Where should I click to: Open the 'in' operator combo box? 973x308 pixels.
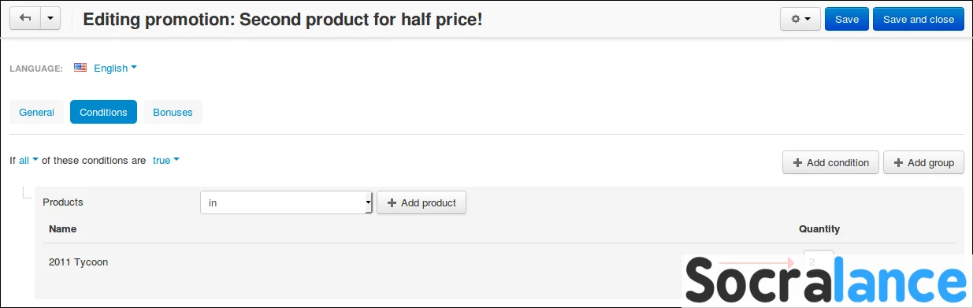[x=286, y=202]
